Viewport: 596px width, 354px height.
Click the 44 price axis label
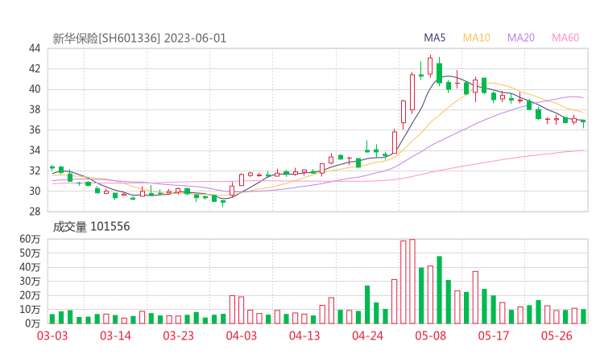pyautogui.click(x=35, y=48)
